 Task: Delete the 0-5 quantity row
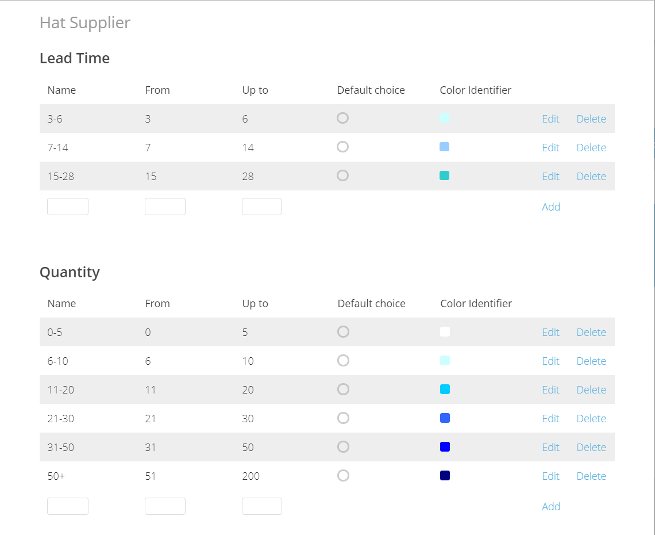click(591, 333)
